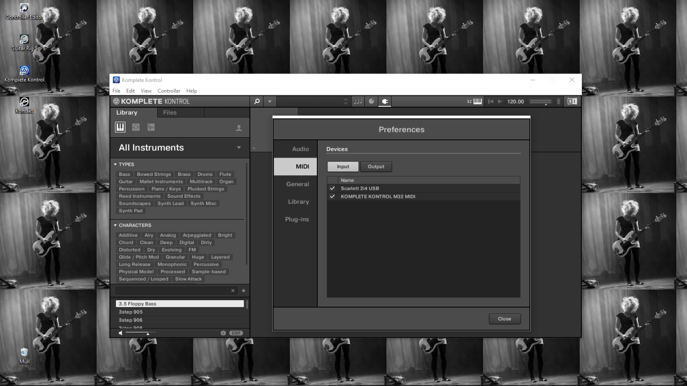Image resolution: width=687 pixels, height=386 pixels.
Task: Adjust the master volume slider in header
Action: click(540, 101)
